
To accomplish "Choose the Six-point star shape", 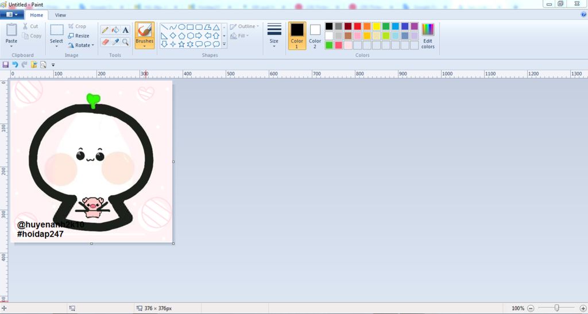I will click(190, 44).
